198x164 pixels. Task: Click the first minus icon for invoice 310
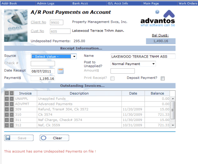pos(7,115)
